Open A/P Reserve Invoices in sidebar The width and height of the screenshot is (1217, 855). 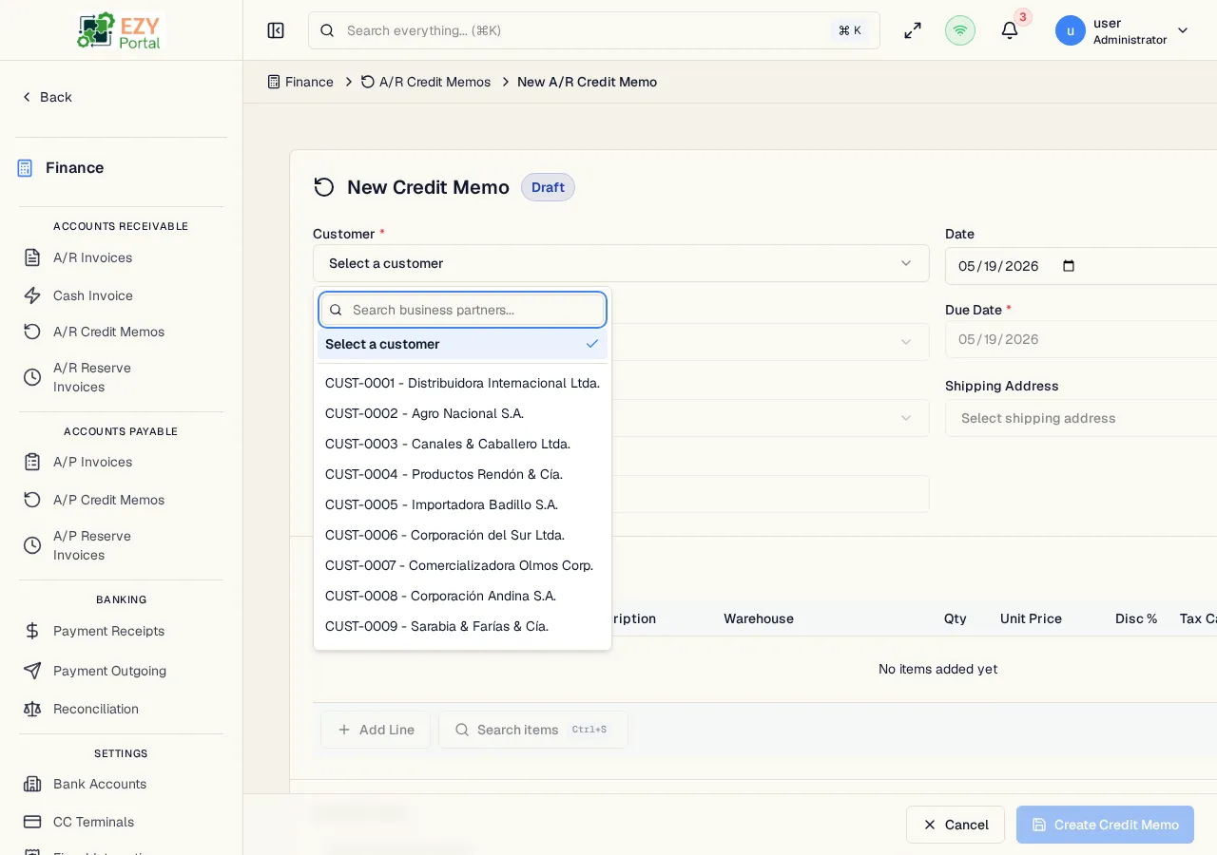[92, 545]
